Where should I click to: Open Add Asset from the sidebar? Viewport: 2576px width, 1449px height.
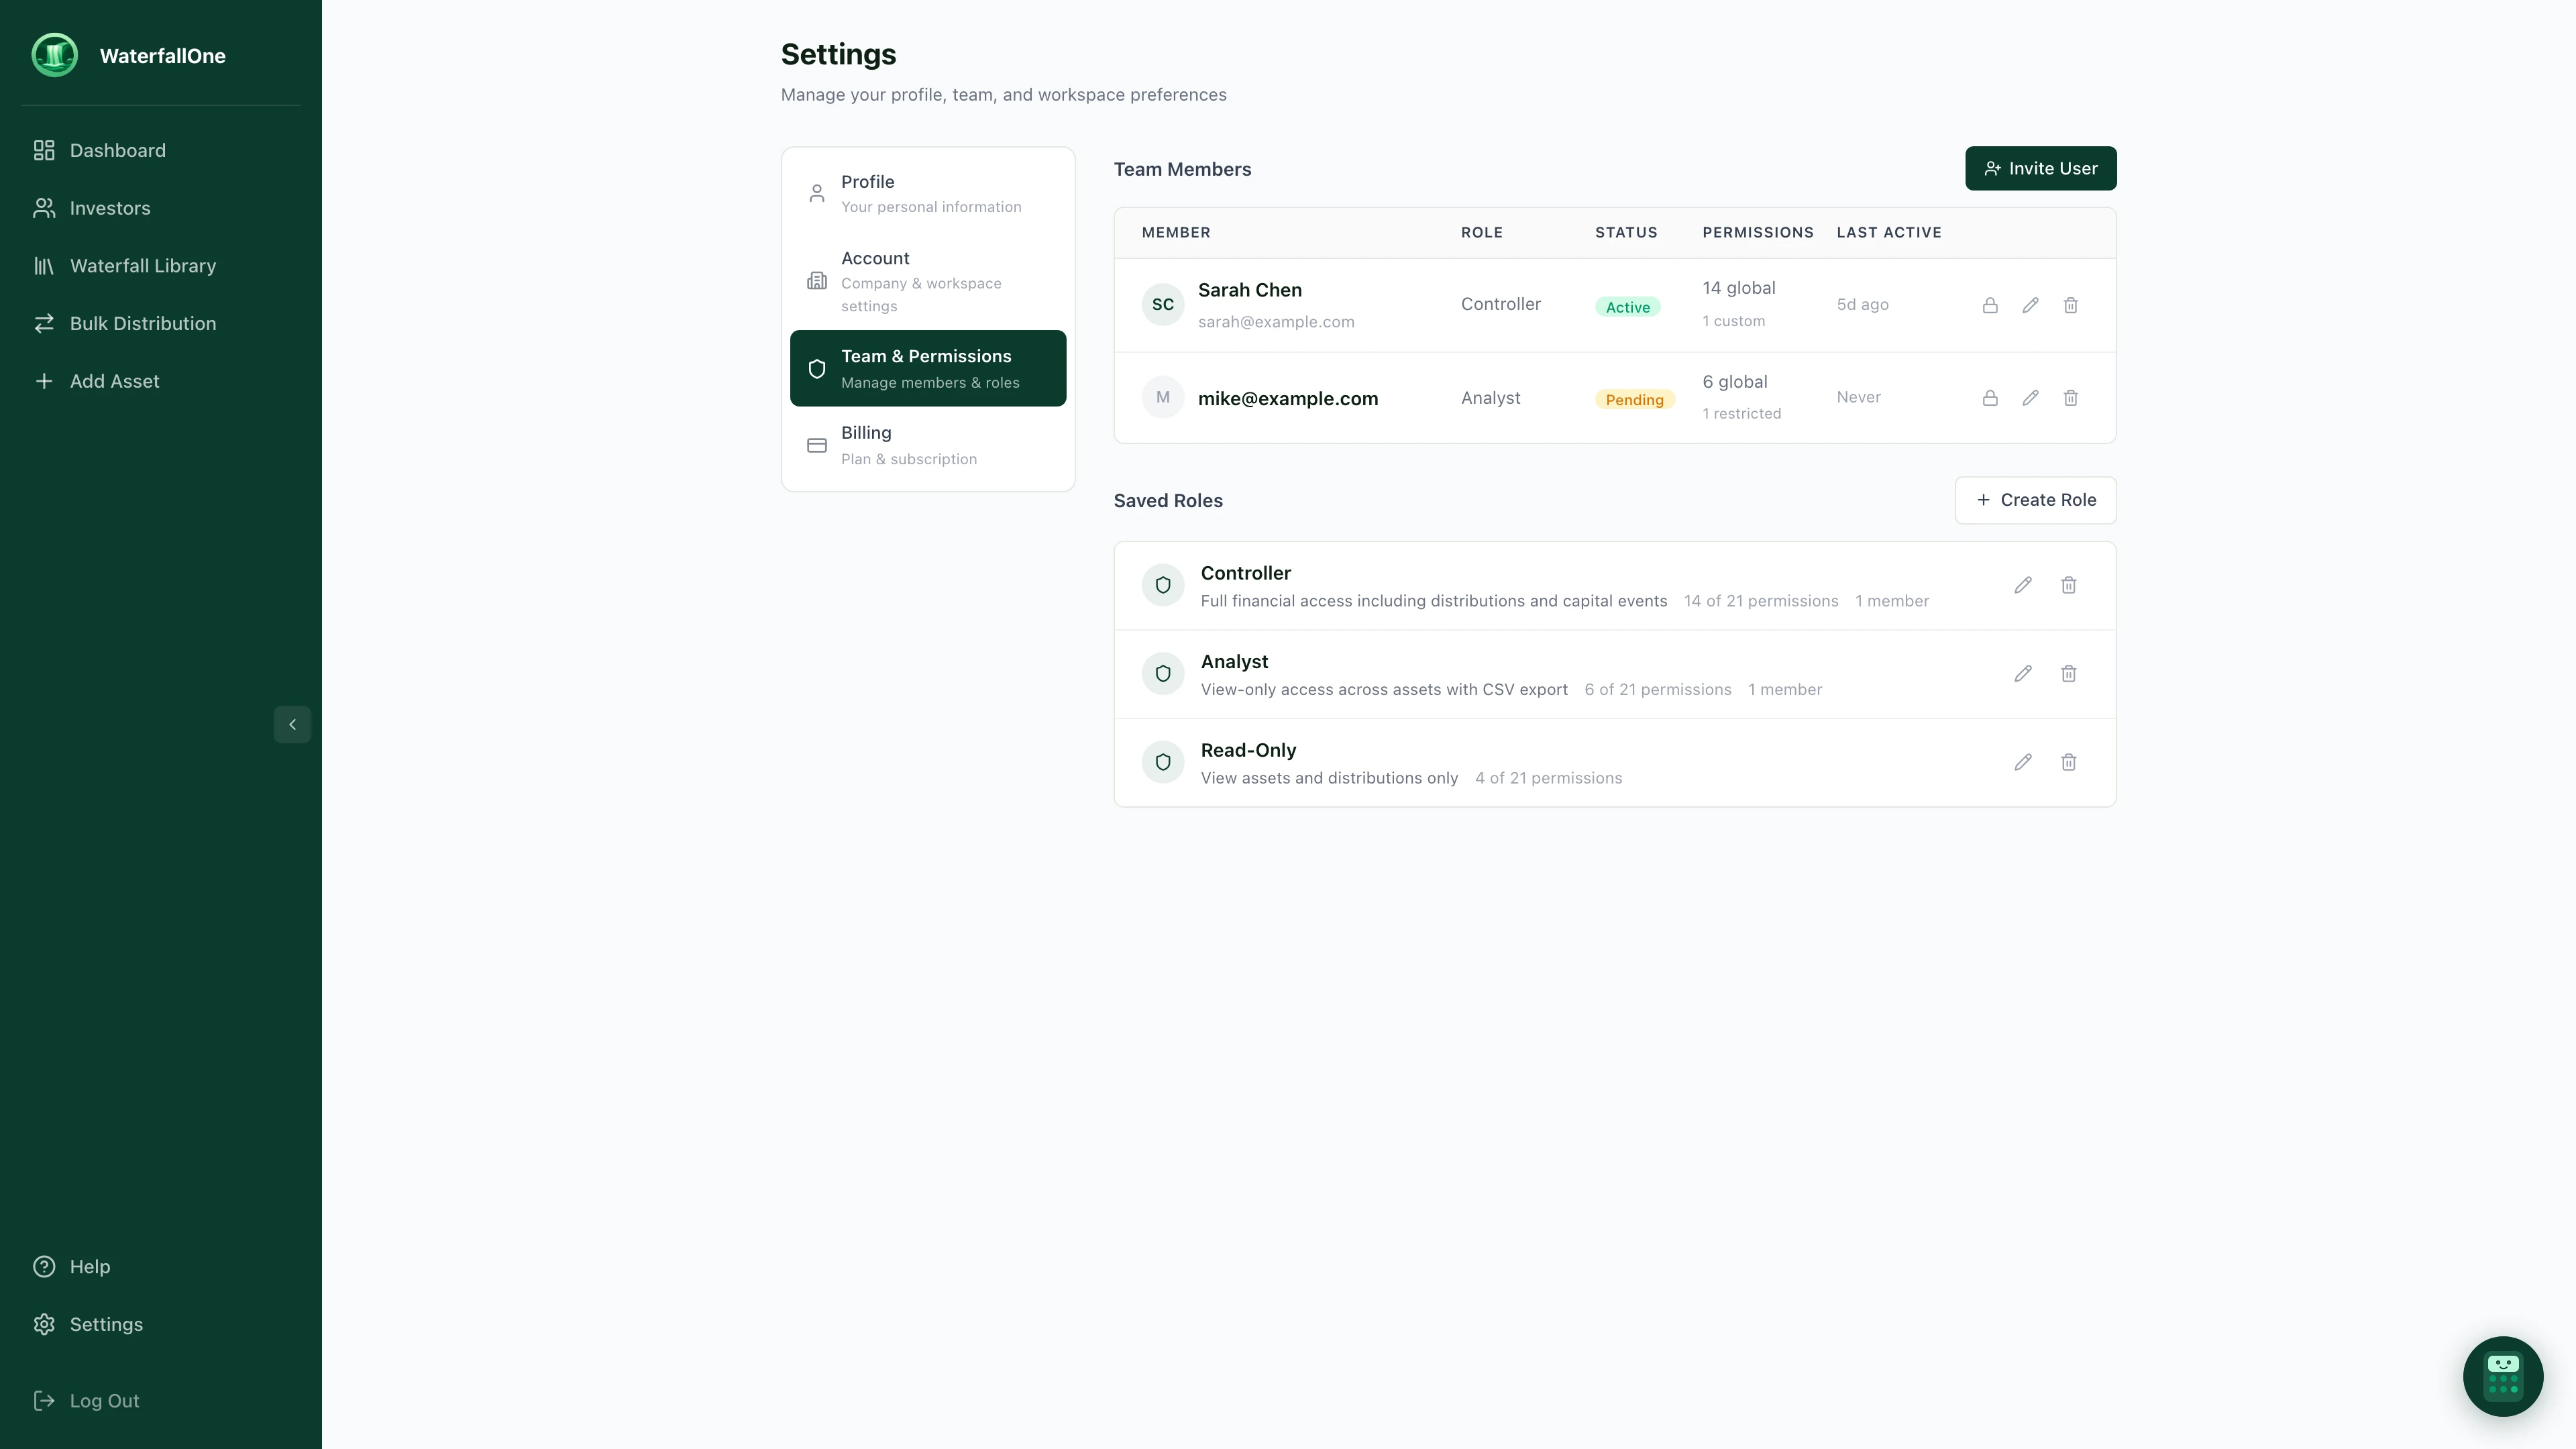114,381
